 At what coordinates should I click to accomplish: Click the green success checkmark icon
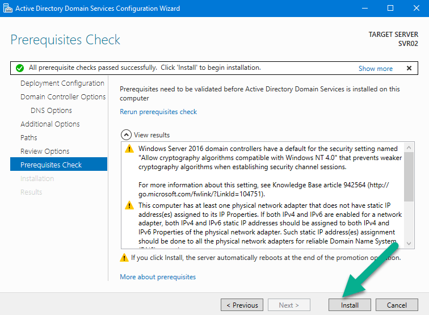coord(20,68)
